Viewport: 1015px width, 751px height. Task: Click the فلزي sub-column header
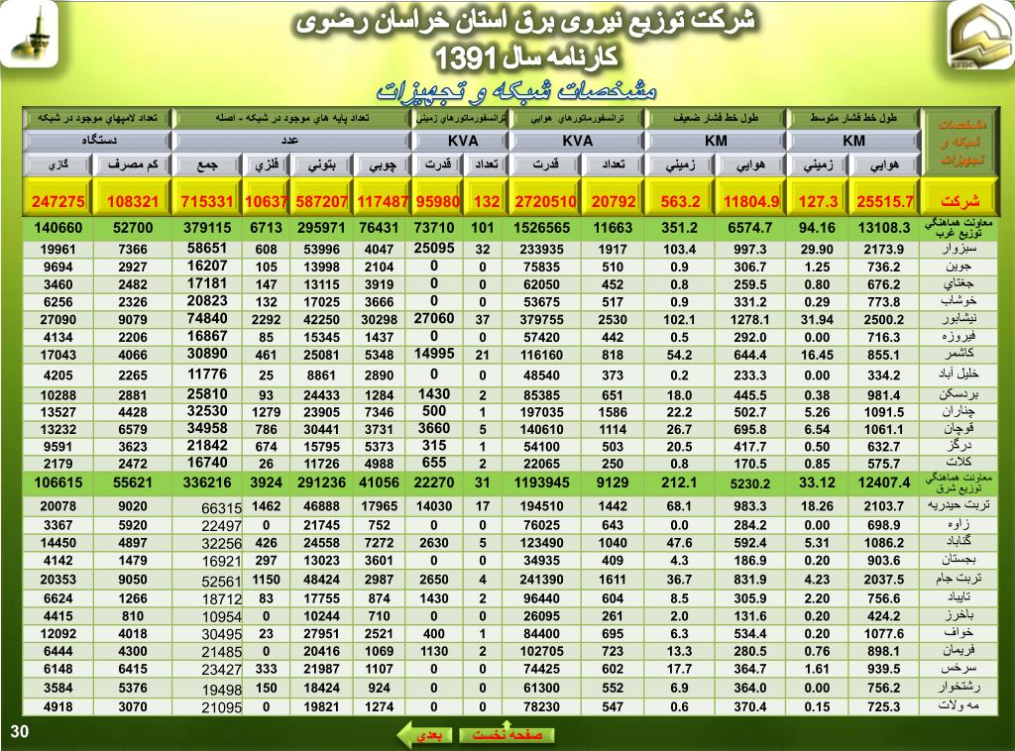[x=266, y=164]
